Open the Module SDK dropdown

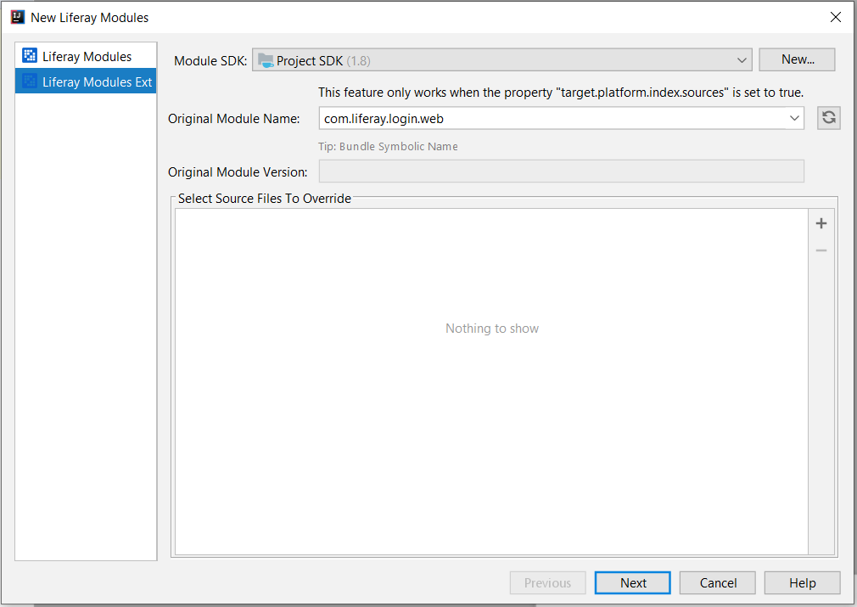[x=501, y=60]
